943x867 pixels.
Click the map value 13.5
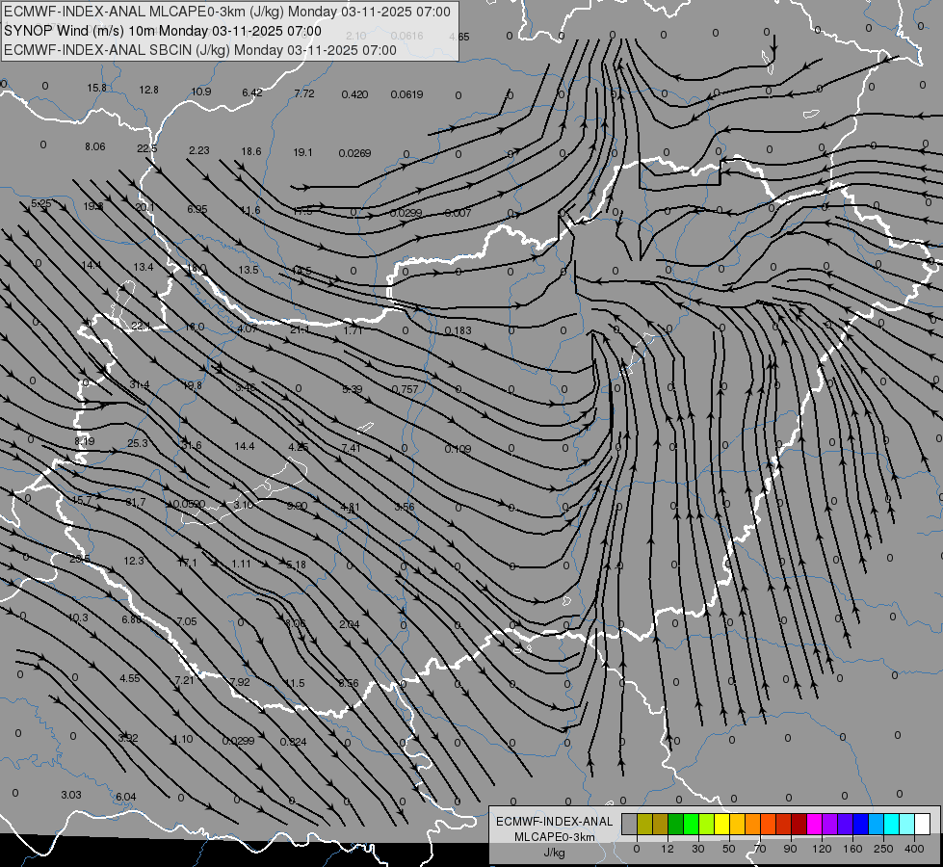pos(249,270)
